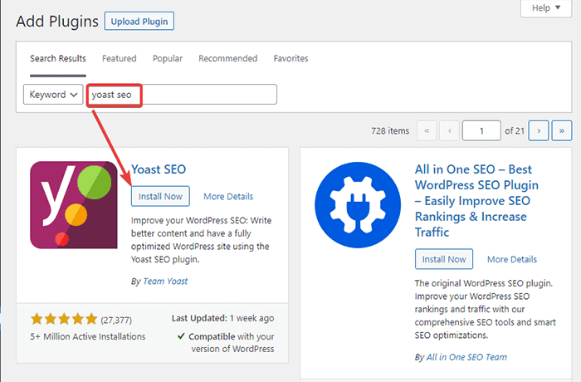Expand the Help panel

(546, 8)
